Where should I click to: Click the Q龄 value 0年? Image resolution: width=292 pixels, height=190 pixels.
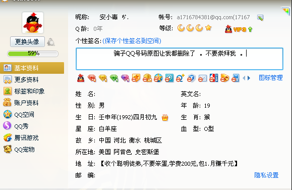[x=98, y=29]
